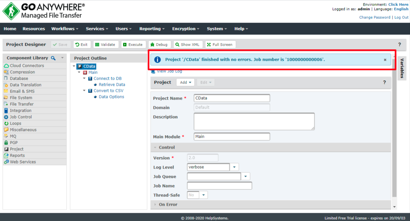Click the Project Designer help question mark
Viewport: 410px width, 221px height.
coord(400,44)
